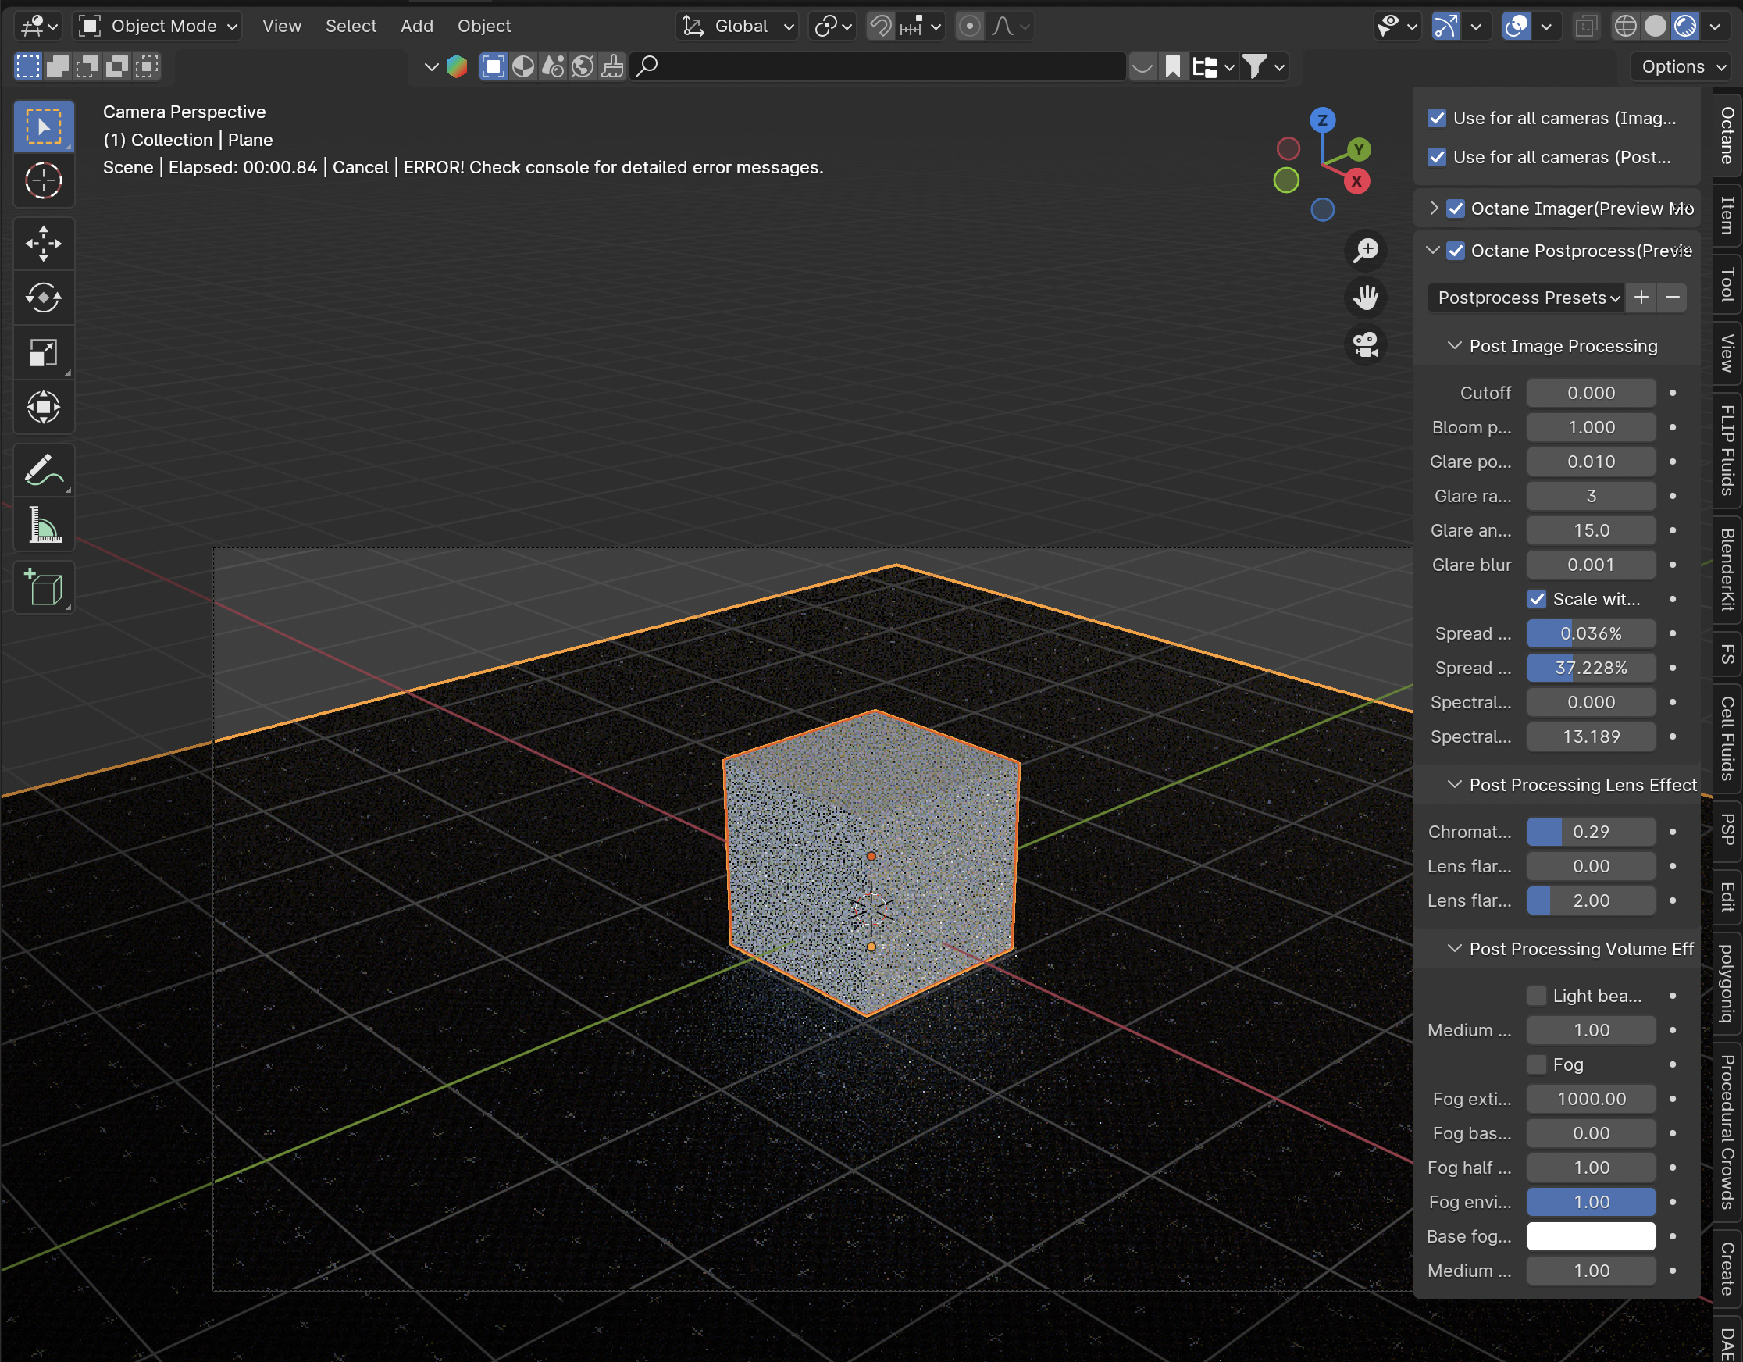This screenshot has height=1362, width=1743.
Task: Switch to the BlenderKit sidebar tab
Action: (1727, 569)
